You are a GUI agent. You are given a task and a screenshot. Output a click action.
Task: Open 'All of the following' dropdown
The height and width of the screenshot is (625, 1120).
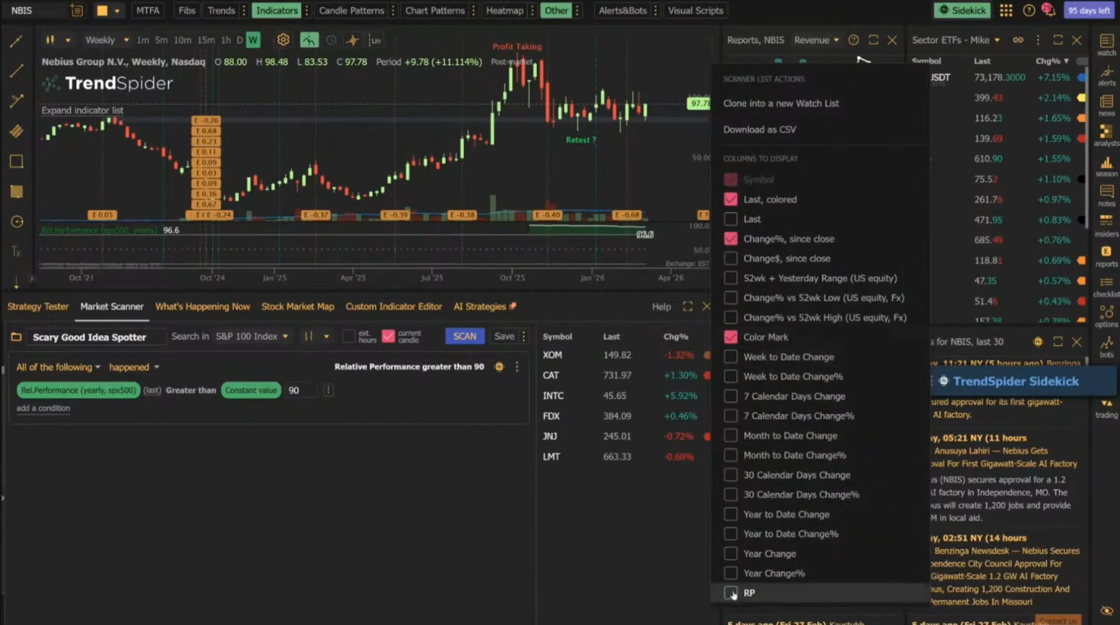pos(58,367)
